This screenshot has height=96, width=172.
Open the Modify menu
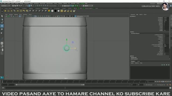17,3
